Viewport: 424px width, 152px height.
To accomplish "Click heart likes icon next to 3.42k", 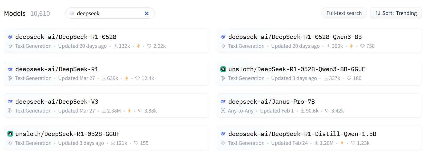I will (x=327, y=111).
